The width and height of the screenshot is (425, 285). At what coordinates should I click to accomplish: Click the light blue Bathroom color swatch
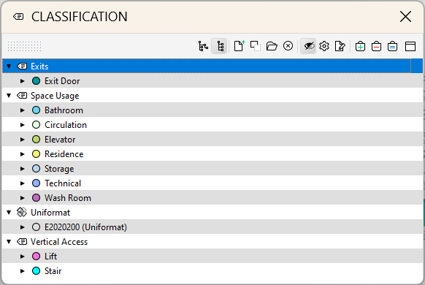(36, 110)
